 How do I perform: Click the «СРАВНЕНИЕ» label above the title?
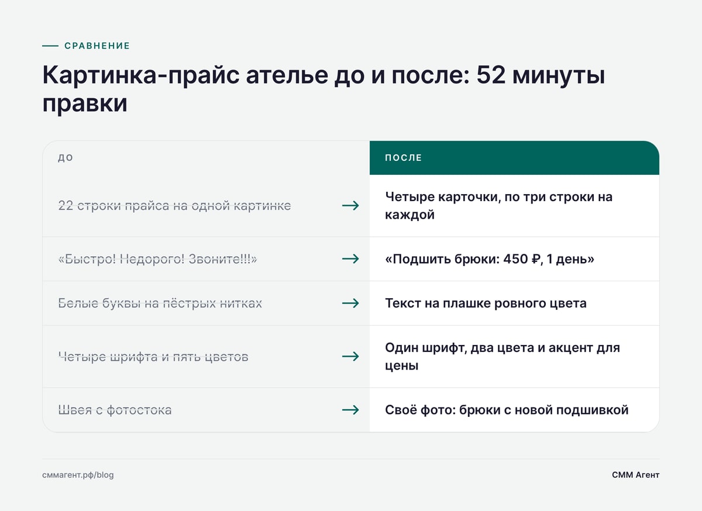pyautogui.click(x=97, y=46)
